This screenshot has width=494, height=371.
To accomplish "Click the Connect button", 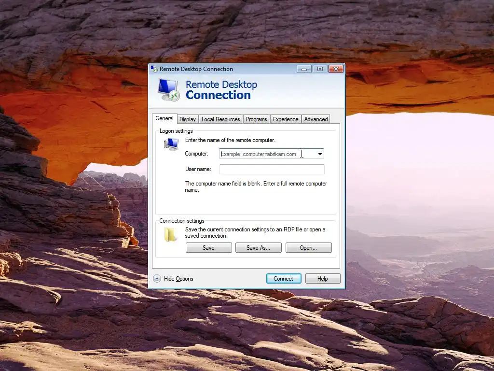I will pyautogui.click(x=284, y=279).
